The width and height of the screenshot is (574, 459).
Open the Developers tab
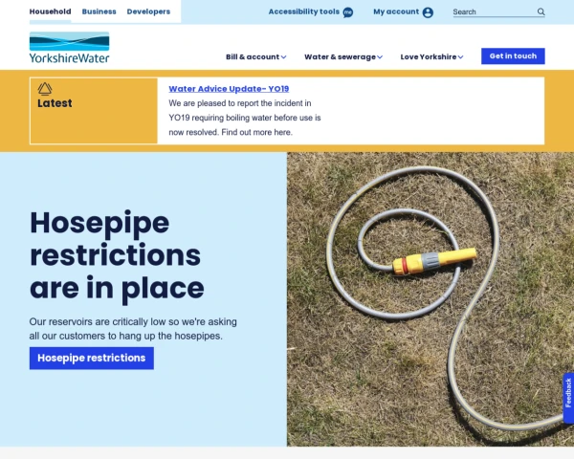pyautogui.click(x=148, y=11)
